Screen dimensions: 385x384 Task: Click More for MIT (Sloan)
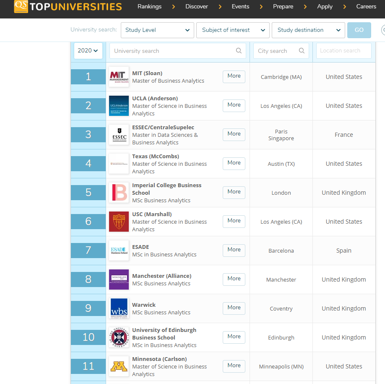[234, 77]
